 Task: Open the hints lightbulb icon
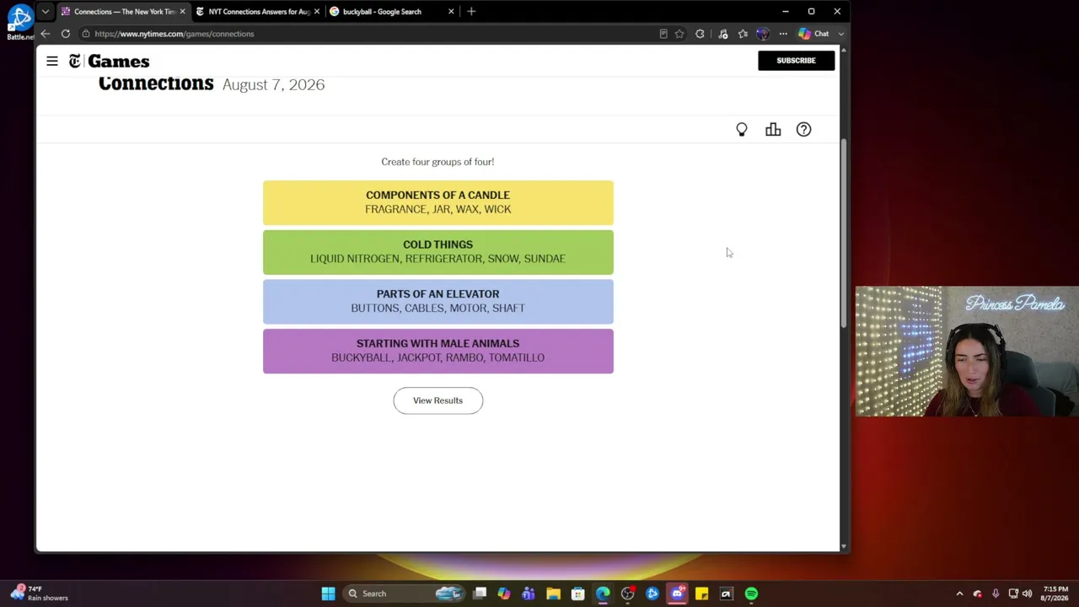742,130
